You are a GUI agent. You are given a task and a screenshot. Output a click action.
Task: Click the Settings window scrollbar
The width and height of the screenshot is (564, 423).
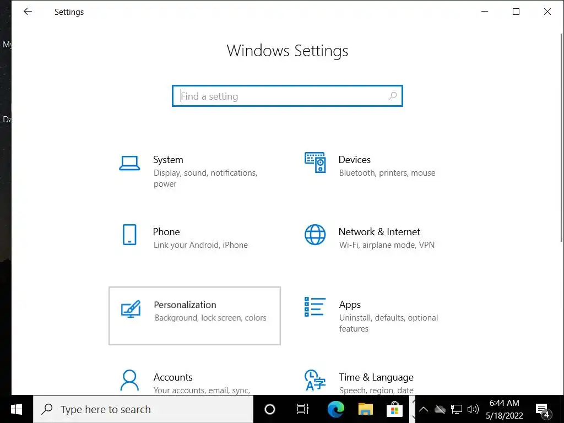(x=561, y=137)
